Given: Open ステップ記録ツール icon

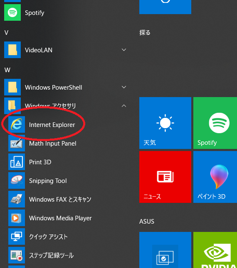Looking at the screenshot, I should pyautogui.click(x=17, y=255).
